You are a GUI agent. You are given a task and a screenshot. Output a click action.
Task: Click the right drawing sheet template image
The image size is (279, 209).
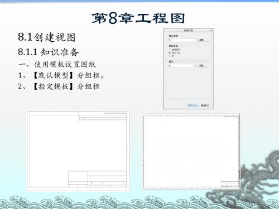(191, 152)
